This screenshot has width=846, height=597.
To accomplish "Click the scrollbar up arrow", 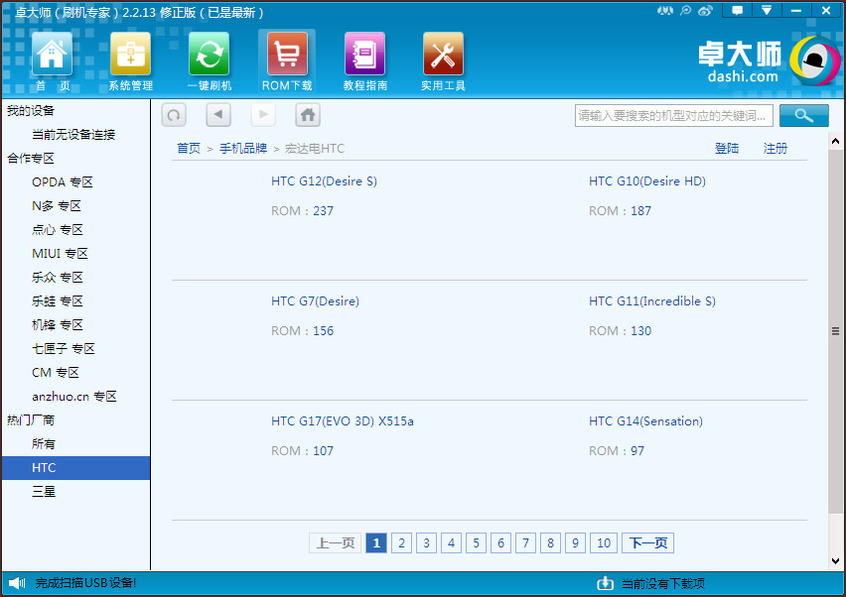I will point(835,141).
